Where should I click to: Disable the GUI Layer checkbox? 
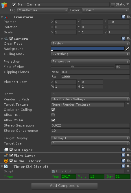pos(11,150)
